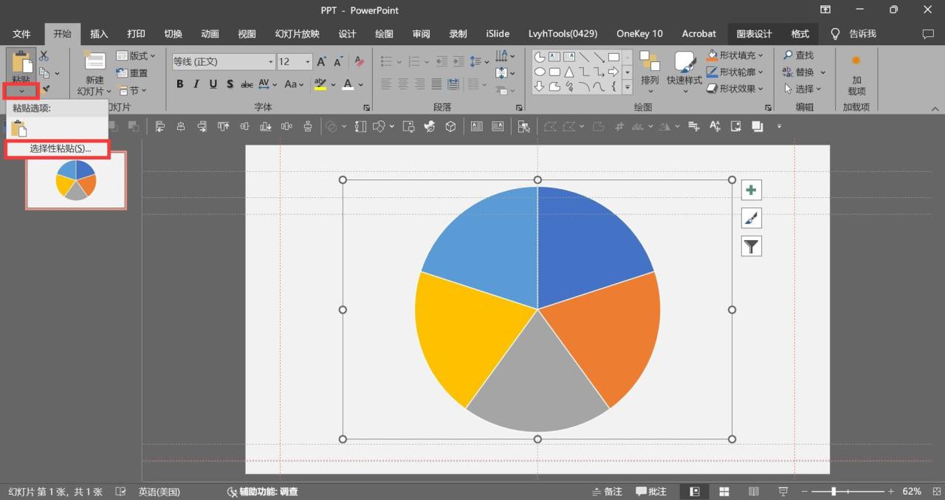
Task: Open Chart Styles paintbrush button
Action: click(x=751, y=219)
